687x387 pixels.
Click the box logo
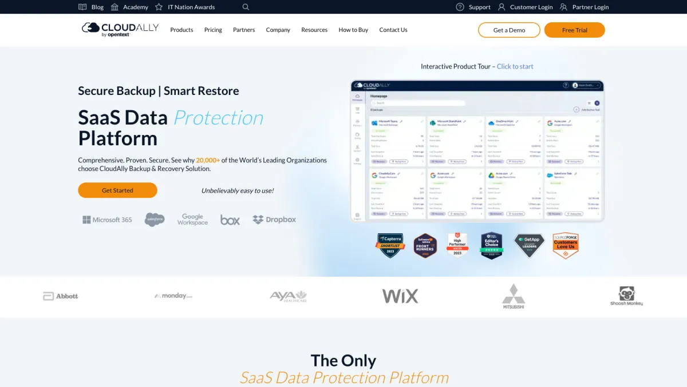[230, 220]
